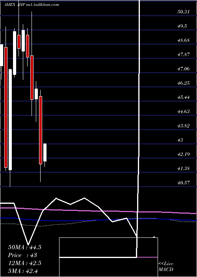Screen dimensions: 197x277
Task: Click the 44.63 price axis label
Action: [184, 112]
